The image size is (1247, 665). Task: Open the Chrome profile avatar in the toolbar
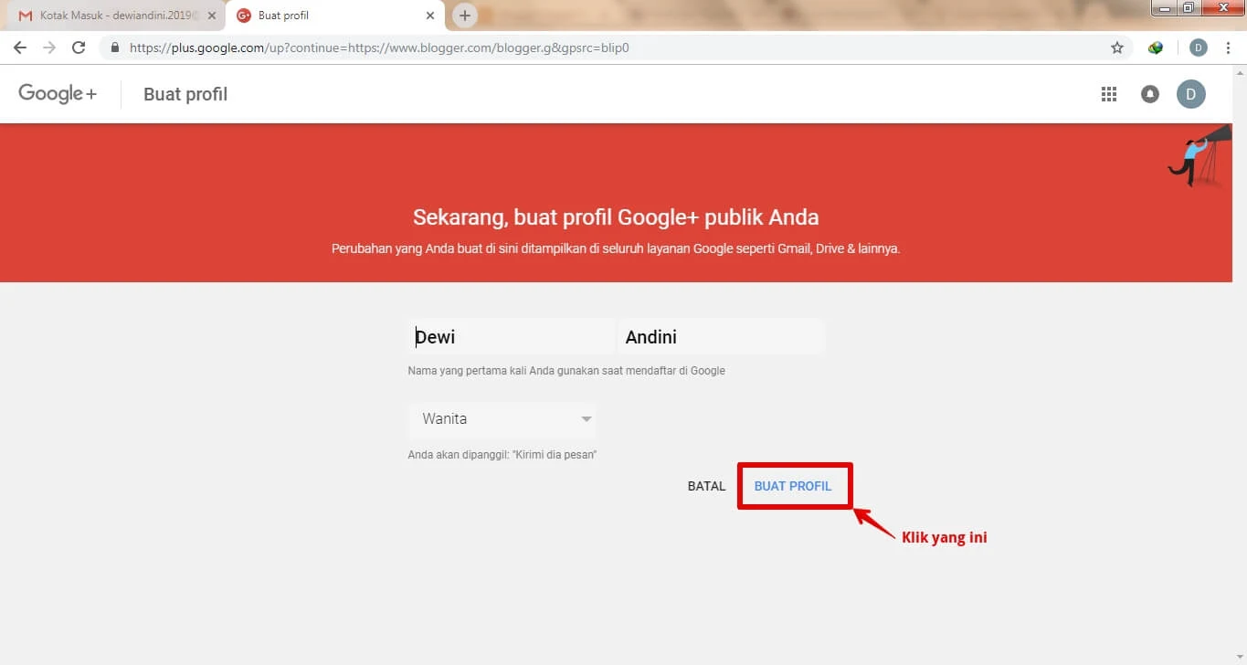[1199, 47]
